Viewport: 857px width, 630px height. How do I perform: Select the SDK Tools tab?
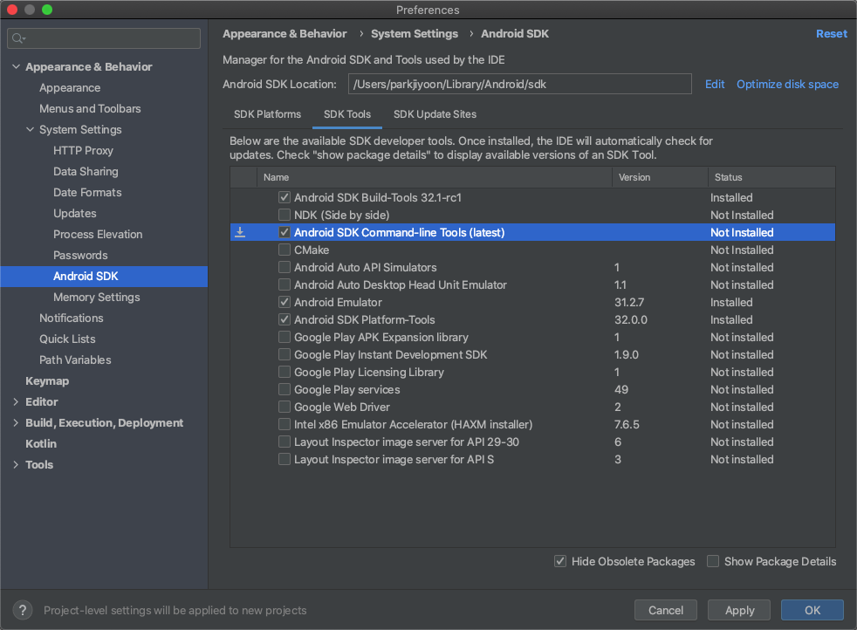point(347,114)
